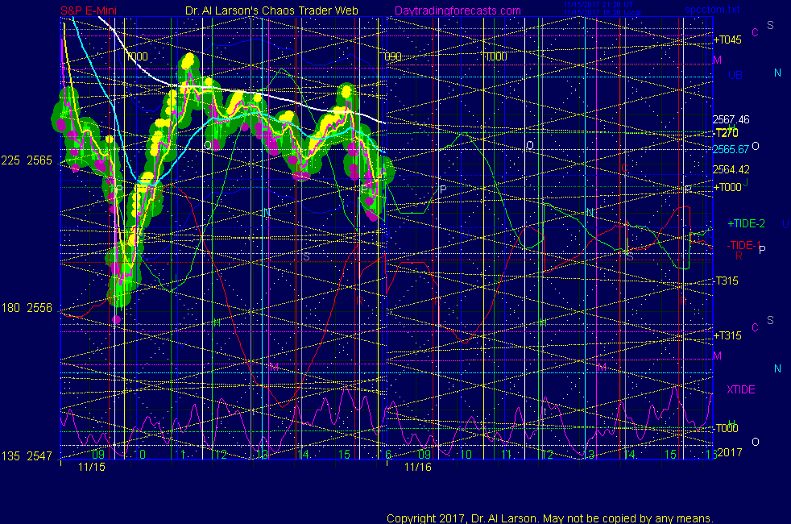The image size is (791, 524).
Task: Click the yellow "-T270" level label
Action: pyautogui.click(x=726, y=133)
